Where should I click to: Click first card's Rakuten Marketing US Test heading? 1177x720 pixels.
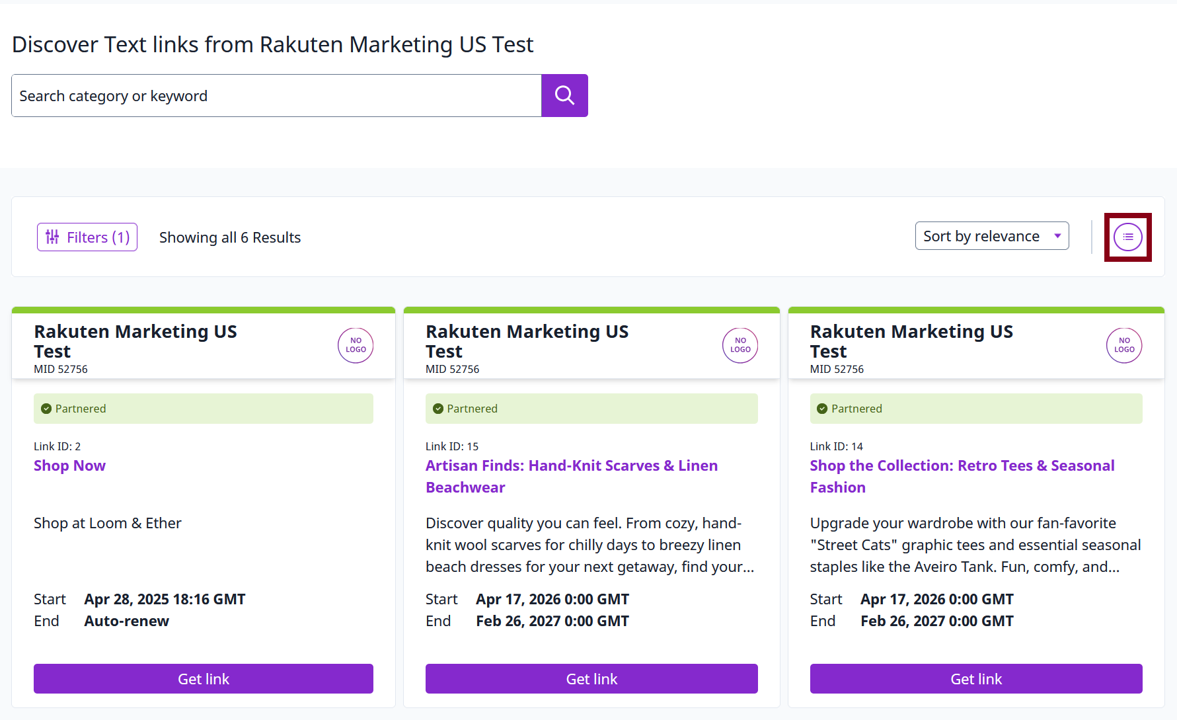click(135, 341)
